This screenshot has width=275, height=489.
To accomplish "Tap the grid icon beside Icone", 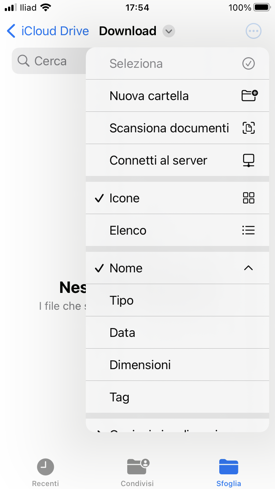I will pos(249,198).
